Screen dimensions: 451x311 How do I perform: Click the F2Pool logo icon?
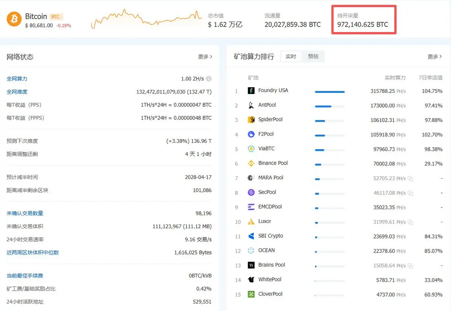point(251,134)
